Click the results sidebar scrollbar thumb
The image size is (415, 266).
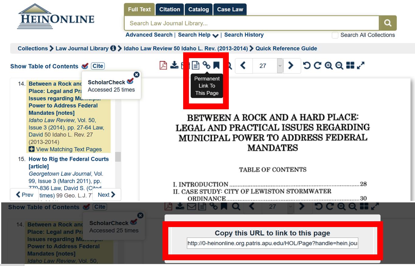coord(118,157)
